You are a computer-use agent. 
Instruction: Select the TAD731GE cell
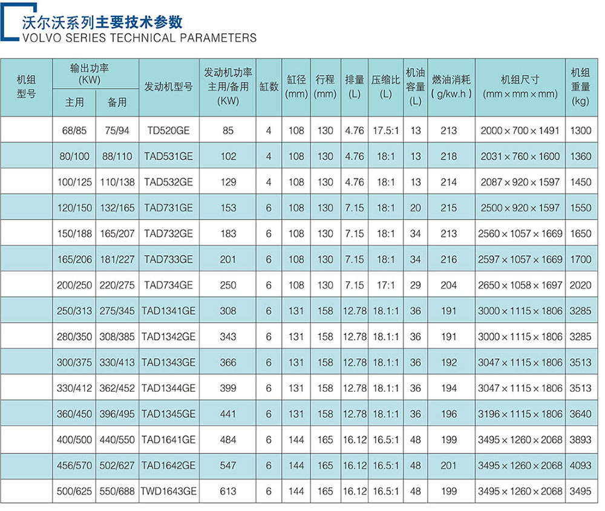coord(169,208)
